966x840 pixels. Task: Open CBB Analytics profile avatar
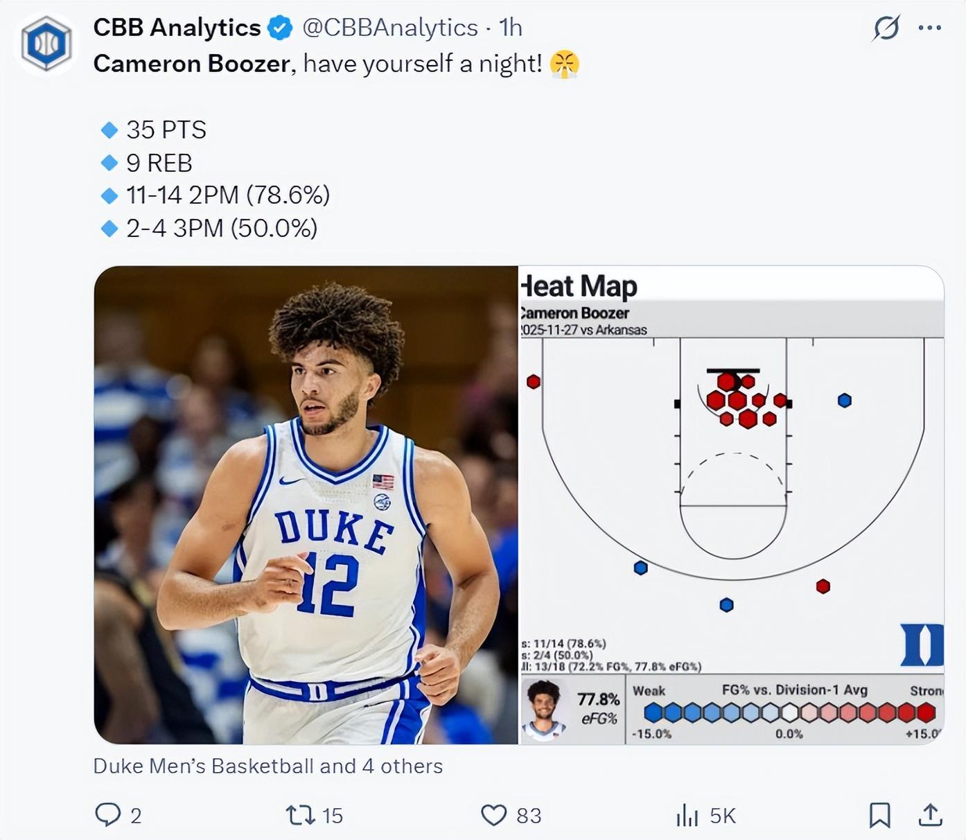[46, 44]
